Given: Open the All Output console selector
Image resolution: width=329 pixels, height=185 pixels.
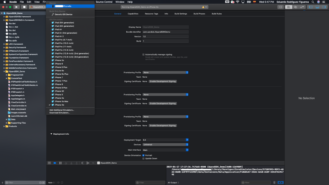Looking at the screenshot, I should [173, 183].
